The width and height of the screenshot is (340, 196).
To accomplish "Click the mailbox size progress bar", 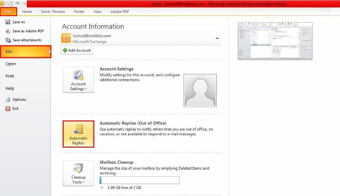I will pos(140,180).
